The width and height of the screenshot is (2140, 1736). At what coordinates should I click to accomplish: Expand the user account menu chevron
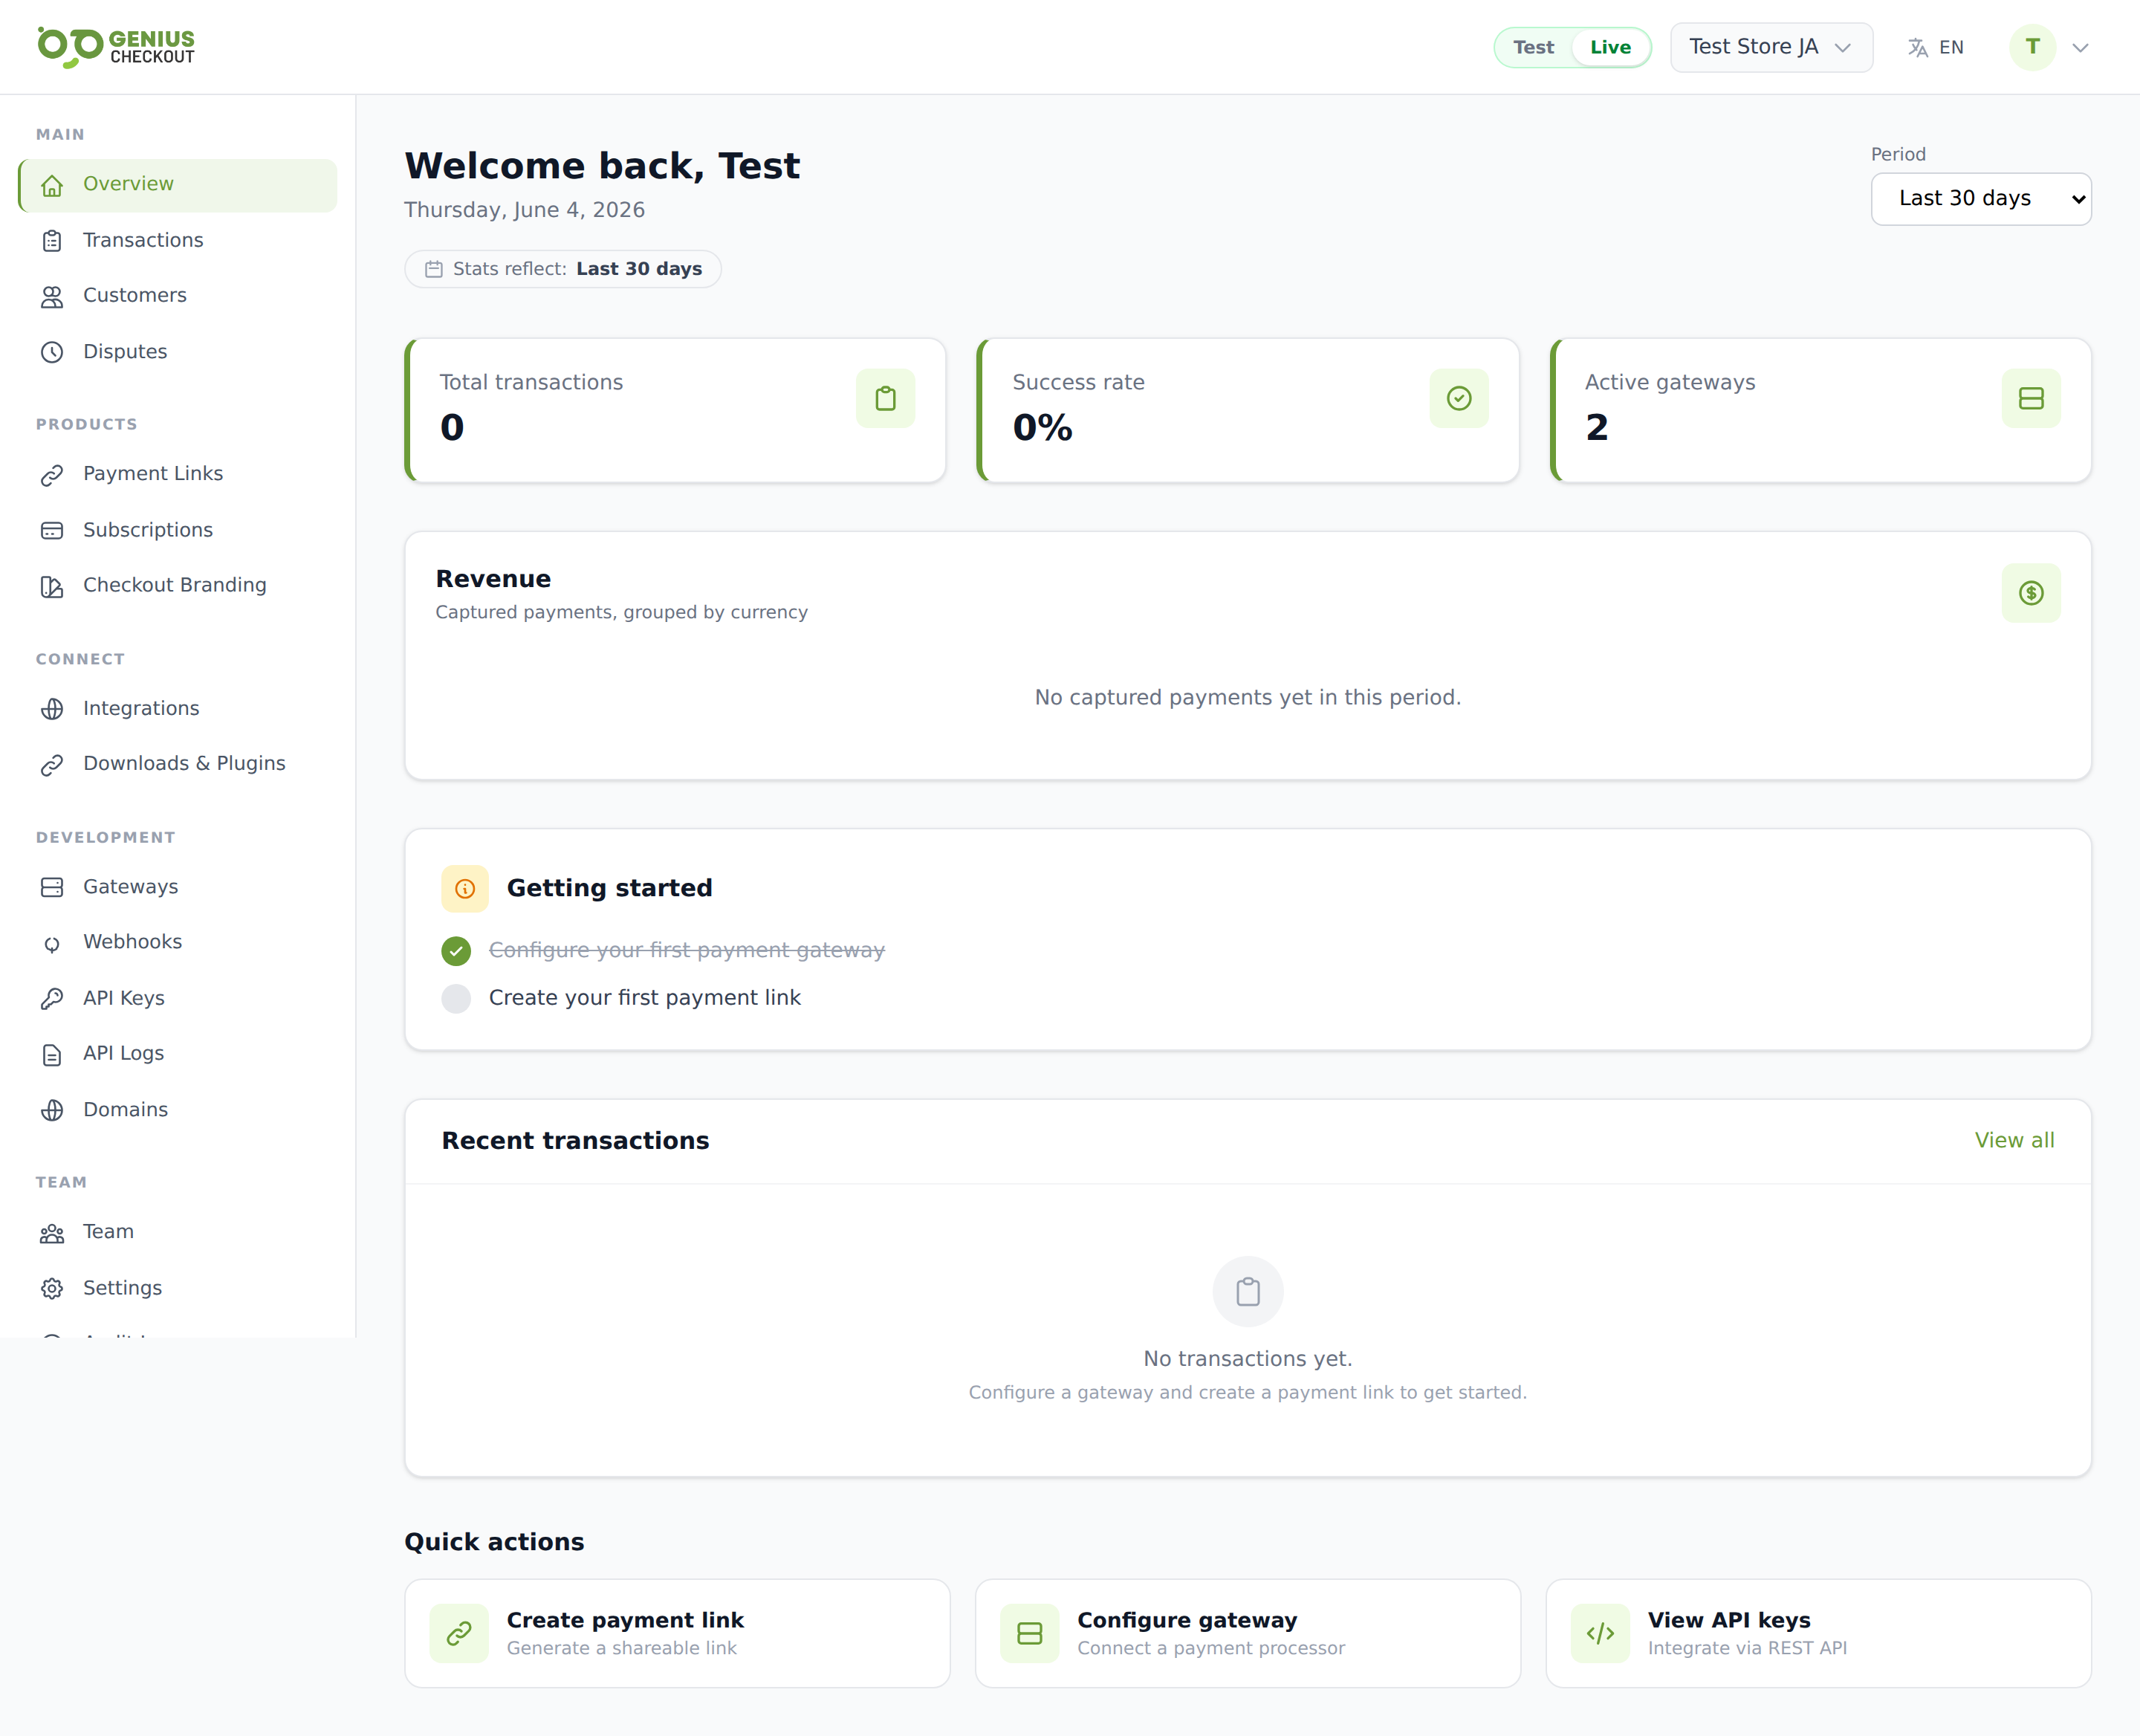point(2080,48)
